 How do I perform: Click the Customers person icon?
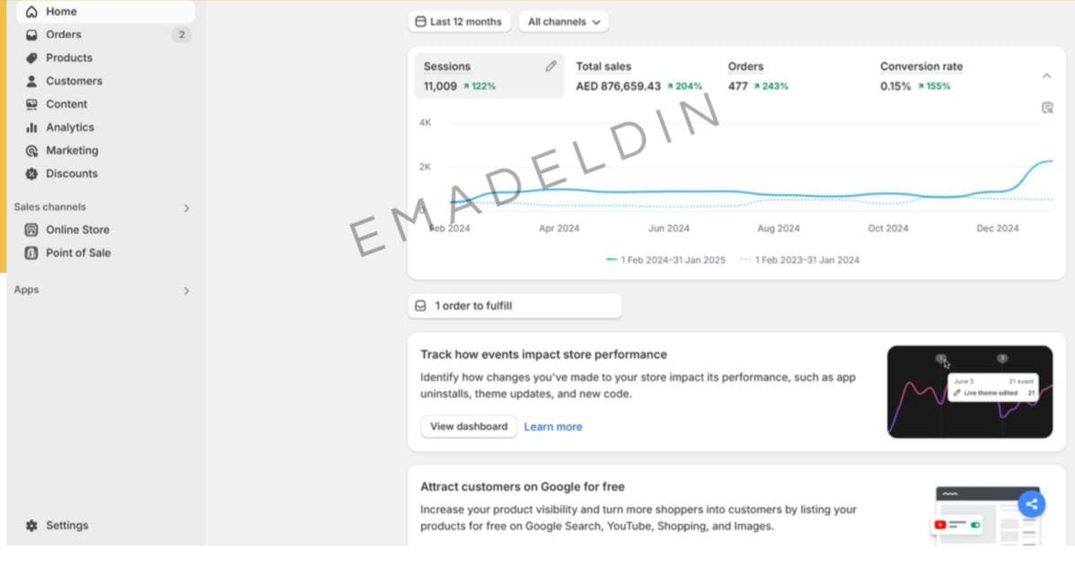point(31,81)
